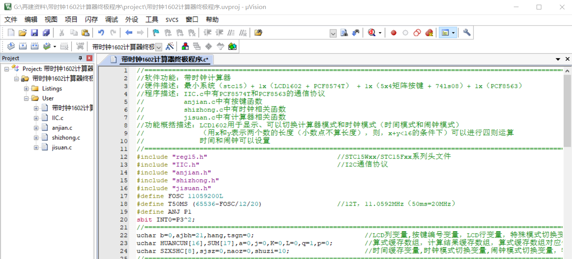
Task: Open the 帮助 menu
Action: (x=212, y=20)
